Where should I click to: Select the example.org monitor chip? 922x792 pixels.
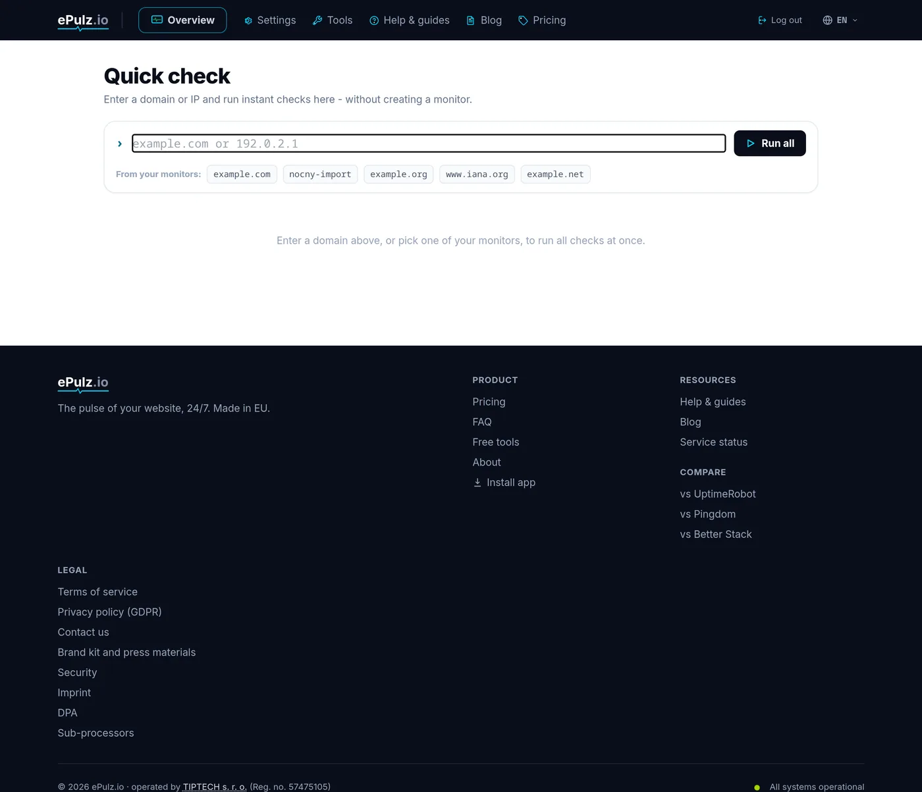point(398,174)
